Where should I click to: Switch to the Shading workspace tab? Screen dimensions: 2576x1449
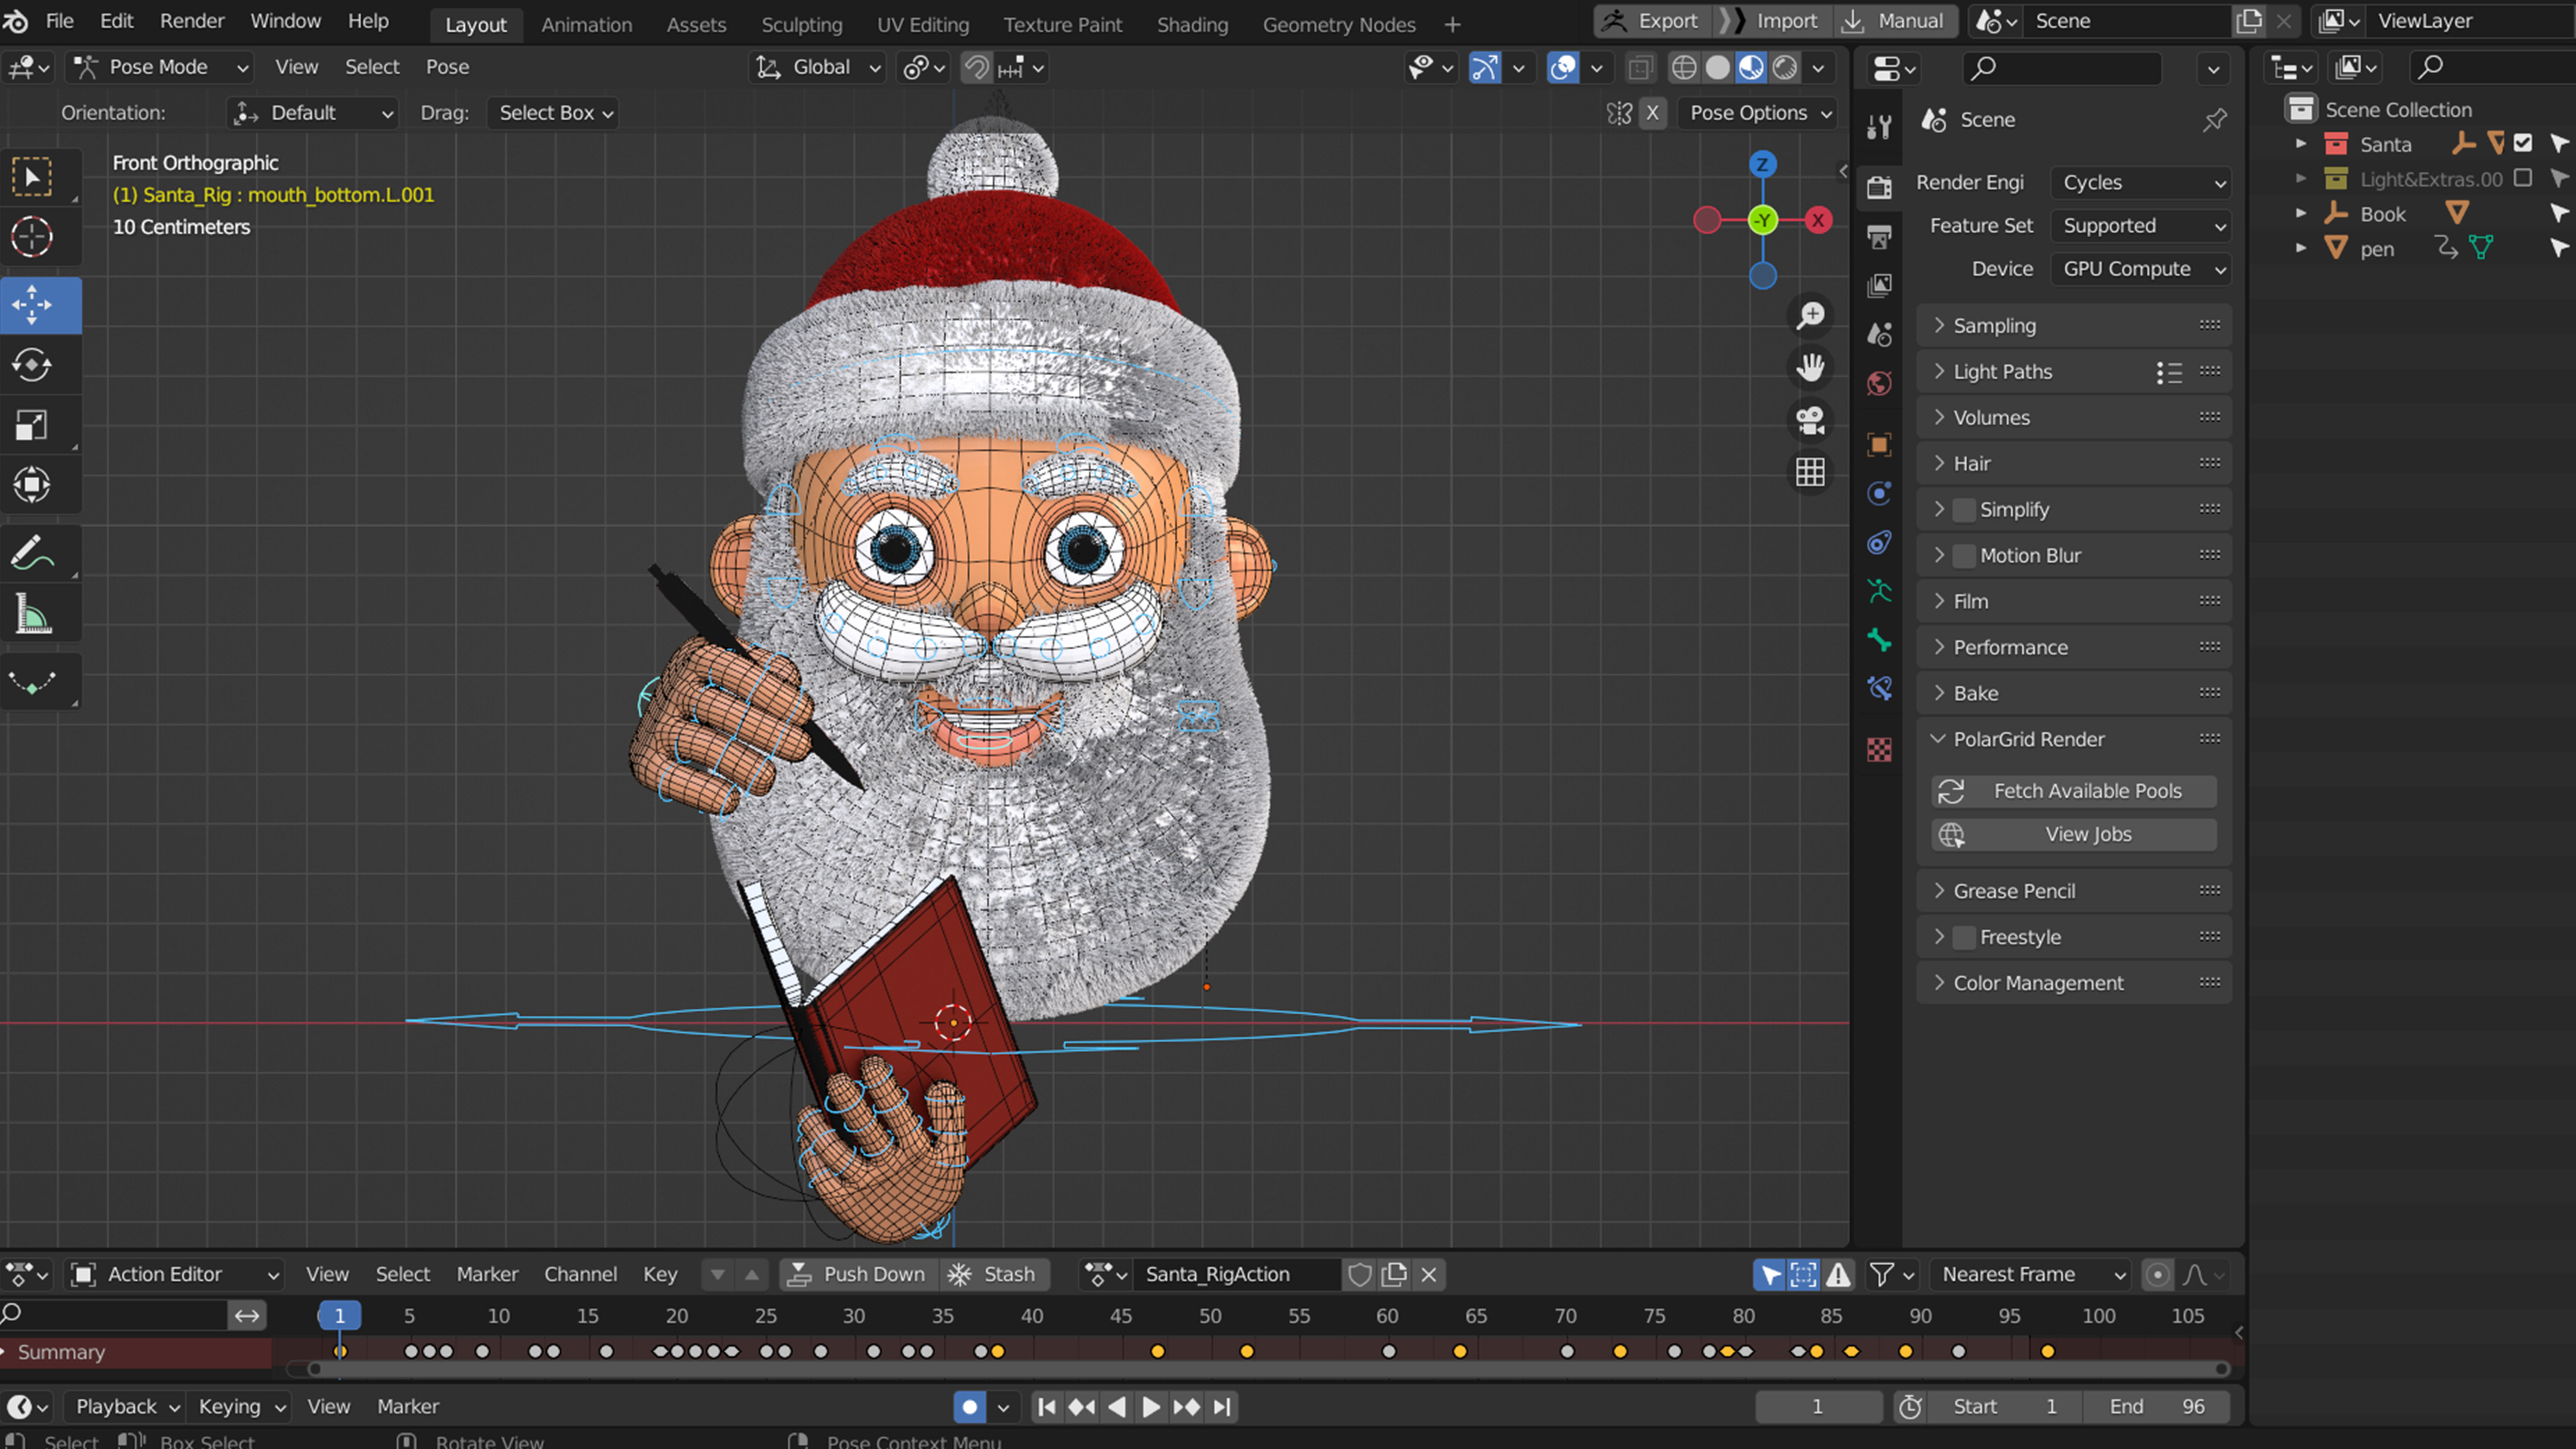coord(1192,25)
